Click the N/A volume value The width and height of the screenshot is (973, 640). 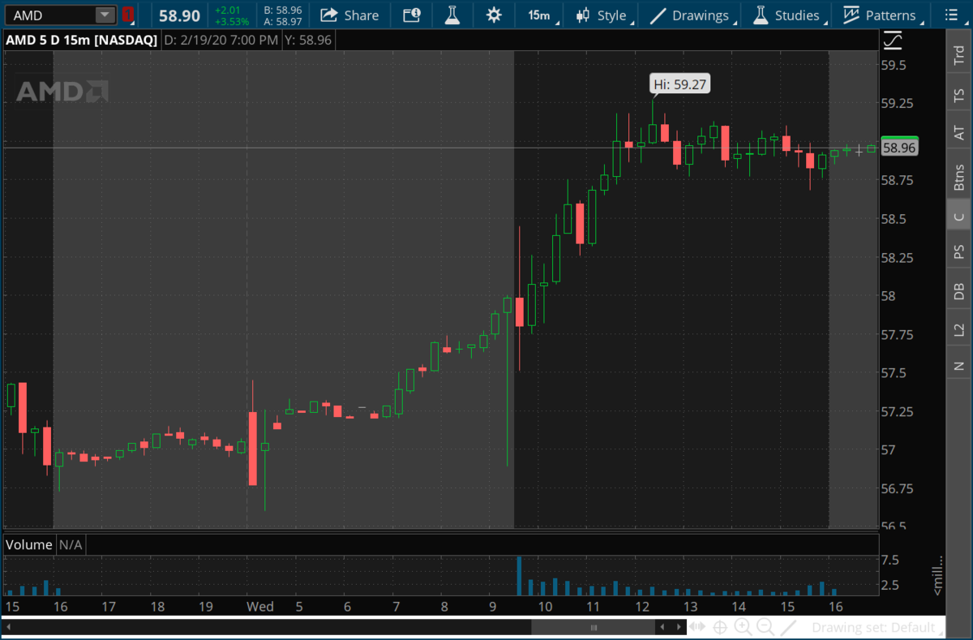70,544
